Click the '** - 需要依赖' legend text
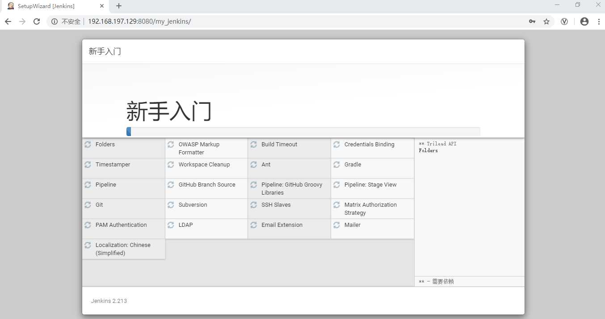Screen dimensions: 605x319 [x=436, y=282]
